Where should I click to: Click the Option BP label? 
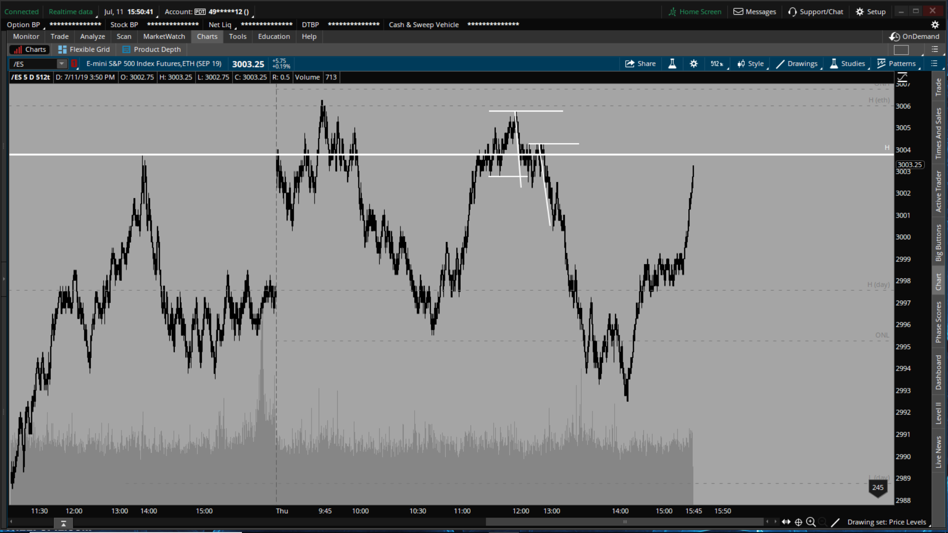23,25
